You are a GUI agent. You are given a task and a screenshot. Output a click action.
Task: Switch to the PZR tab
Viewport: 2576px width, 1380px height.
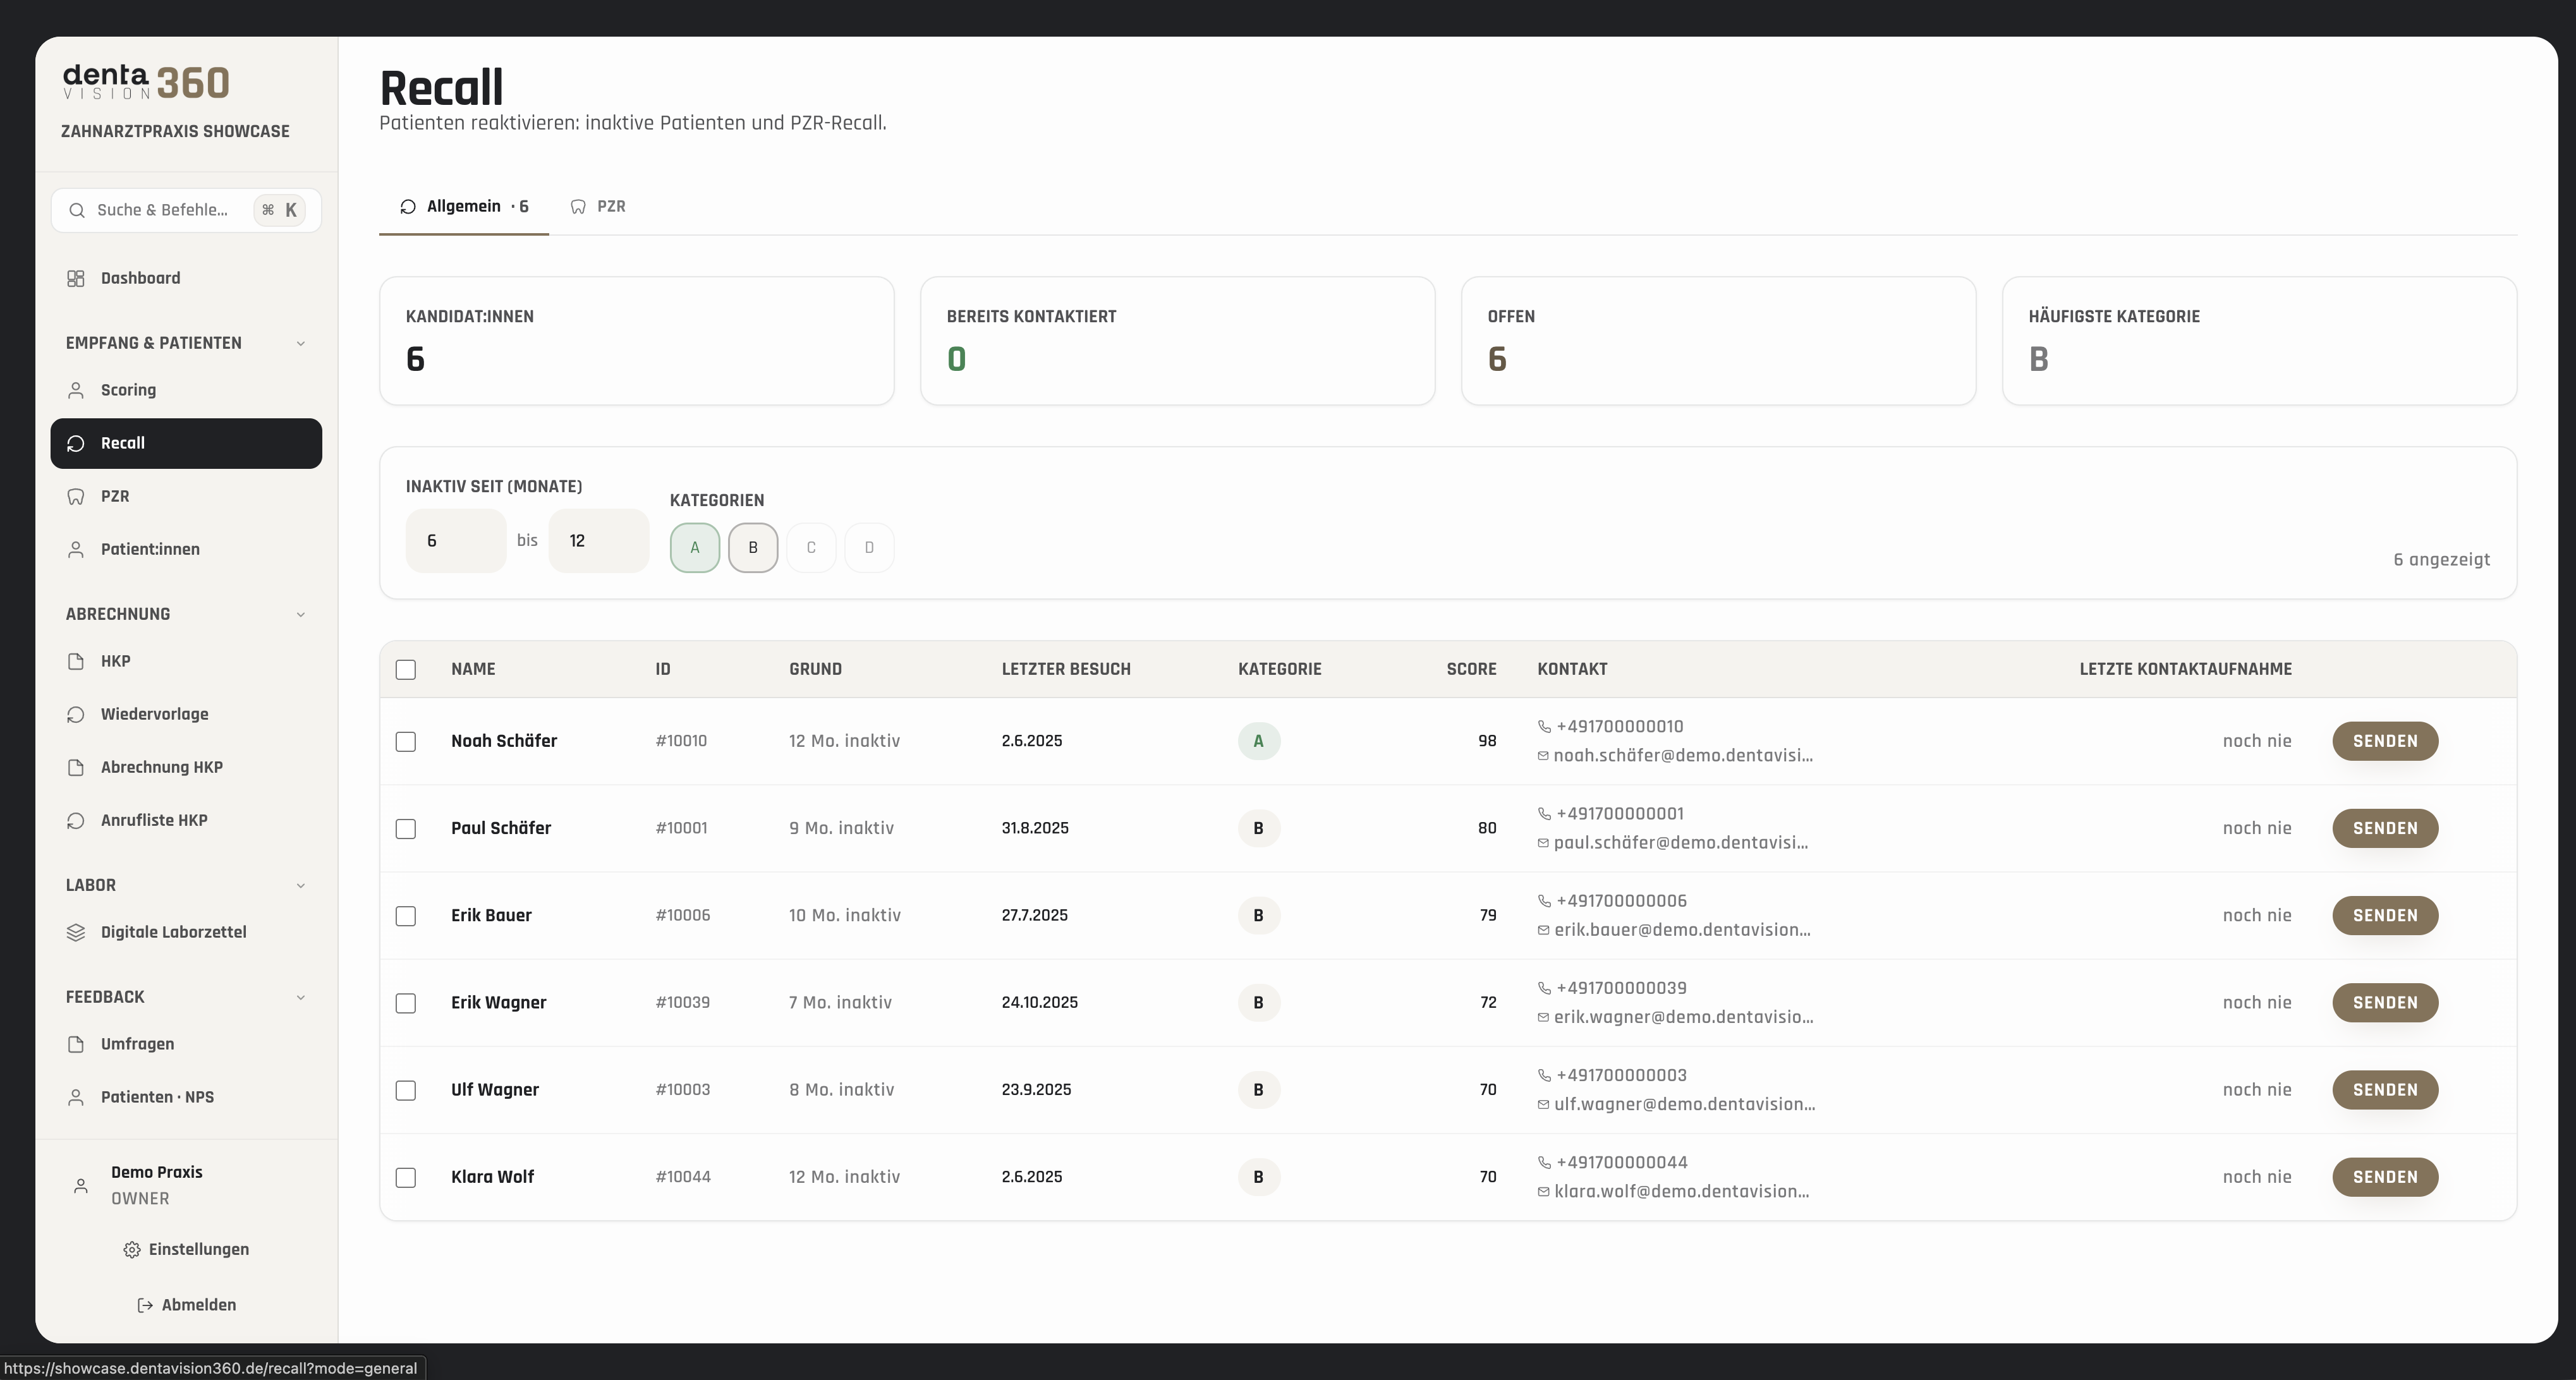598,207
